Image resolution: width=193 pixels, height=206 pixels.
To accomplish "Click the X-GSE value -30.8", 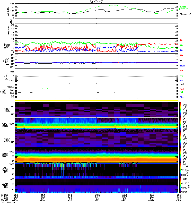I will point(69,195).
